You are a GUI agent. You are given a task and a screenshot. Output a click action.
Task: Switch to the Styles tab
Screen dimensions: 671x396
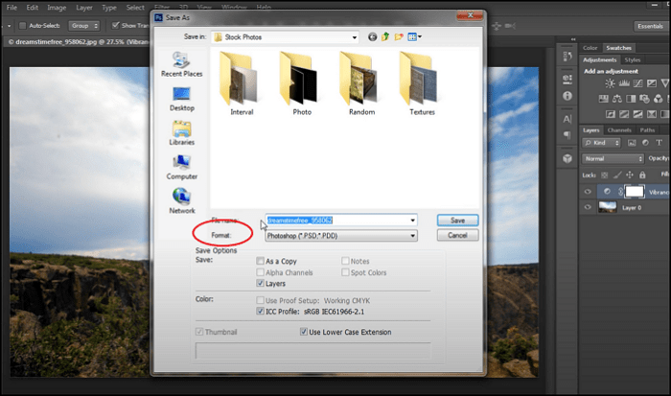633,60
